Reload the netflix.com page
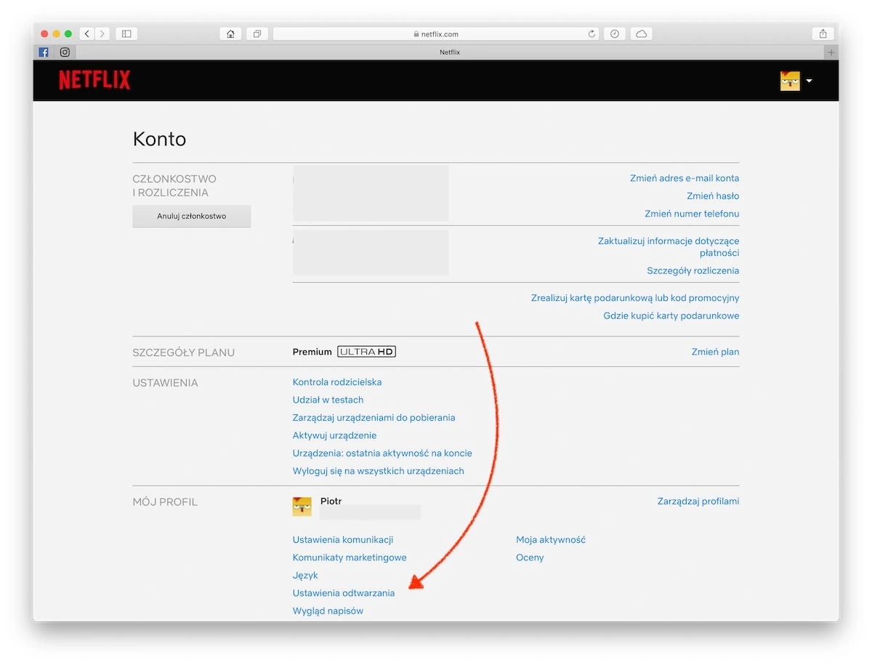Image resolution: width=872 pixels, height=665 pixels. pyautogui.click(x=592, y=34)
